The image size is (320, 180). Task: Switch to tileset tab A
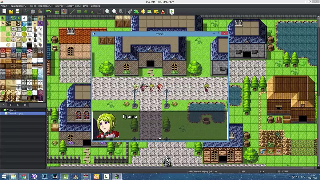(4, 105)
